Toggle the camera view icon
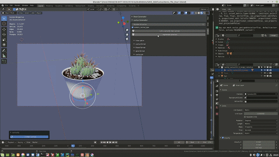Image resolution: width=279 pixels, height=157 pixels. (127, 39)
